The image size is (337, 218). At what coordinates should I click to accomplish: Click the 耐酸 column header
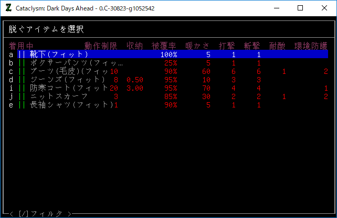click(x=278, y=46)
